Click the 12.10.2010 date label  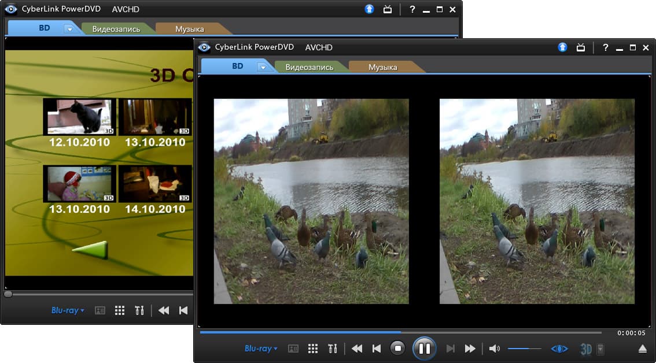click(79, 142)
